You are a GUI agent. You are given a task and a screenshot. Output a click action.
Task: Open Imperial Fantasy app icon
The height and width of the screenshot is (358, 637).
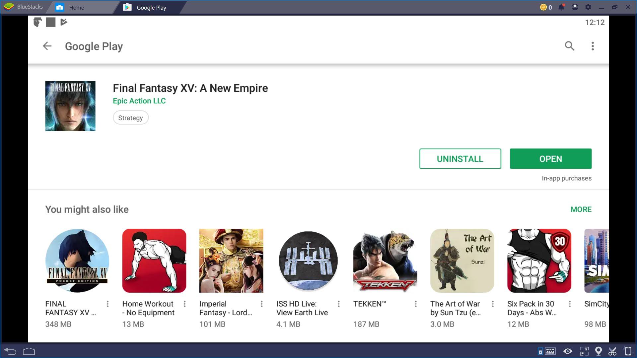tap(231, 261)
